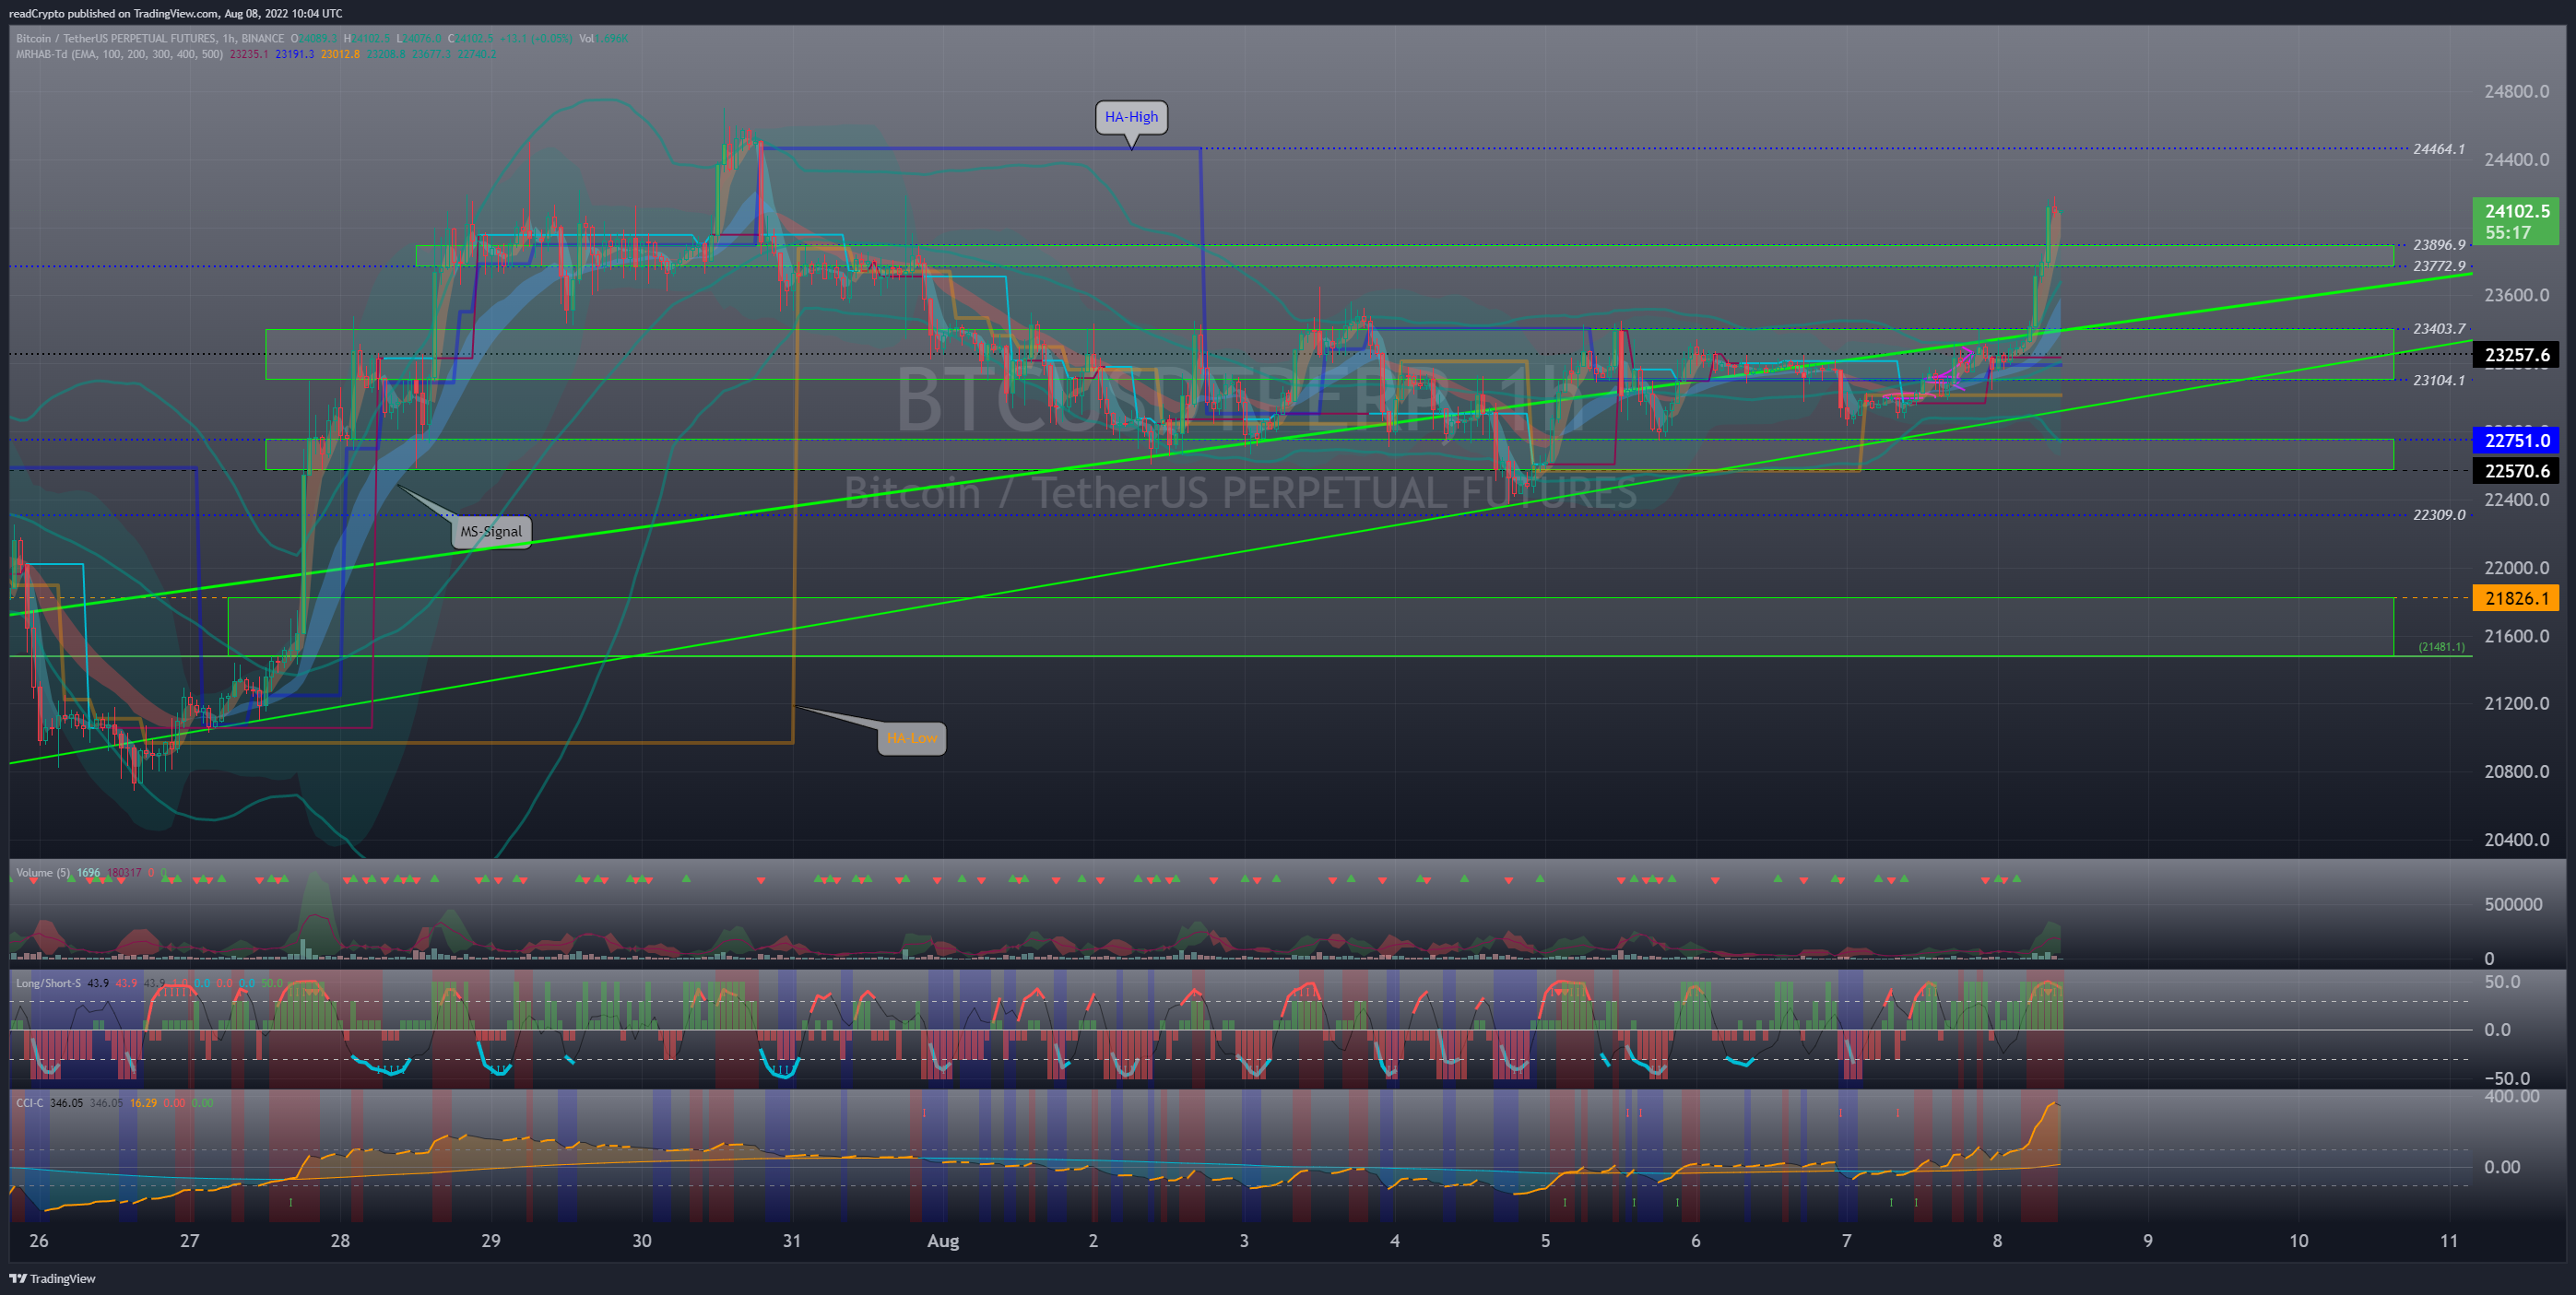Click the green (21481.1) level label
Viewport: 2576px width, 1295px height.
[2441, 647]
